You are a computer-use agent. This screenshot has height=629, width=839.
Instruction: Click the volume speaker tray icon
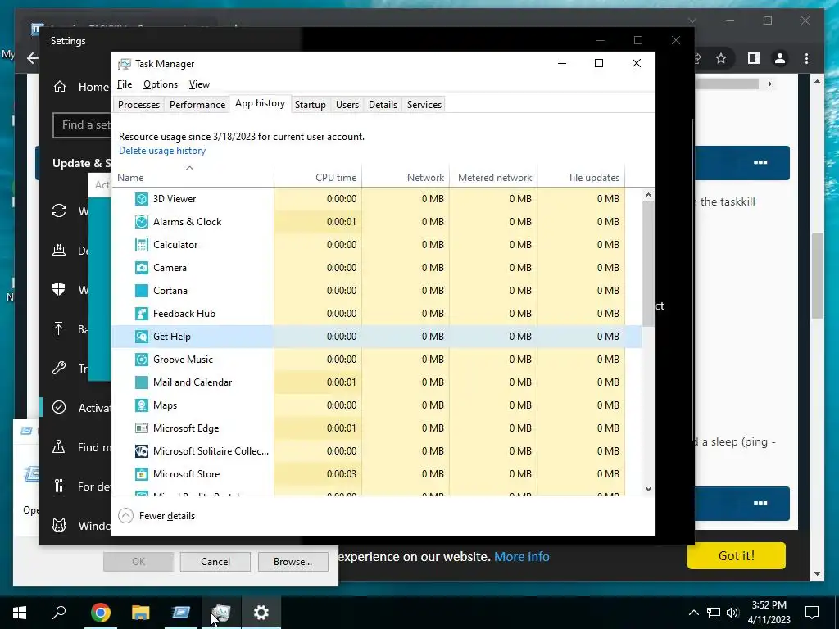click(x=732, y=613)
